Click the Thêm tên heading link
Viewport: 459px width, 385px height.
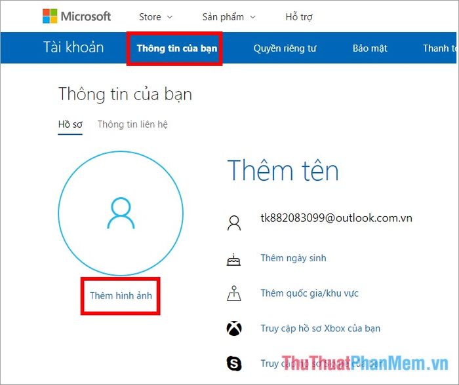[283, 170]
